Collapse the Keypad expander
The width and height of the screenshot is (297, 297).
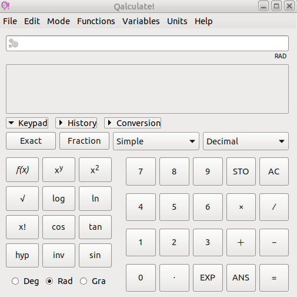27,123
